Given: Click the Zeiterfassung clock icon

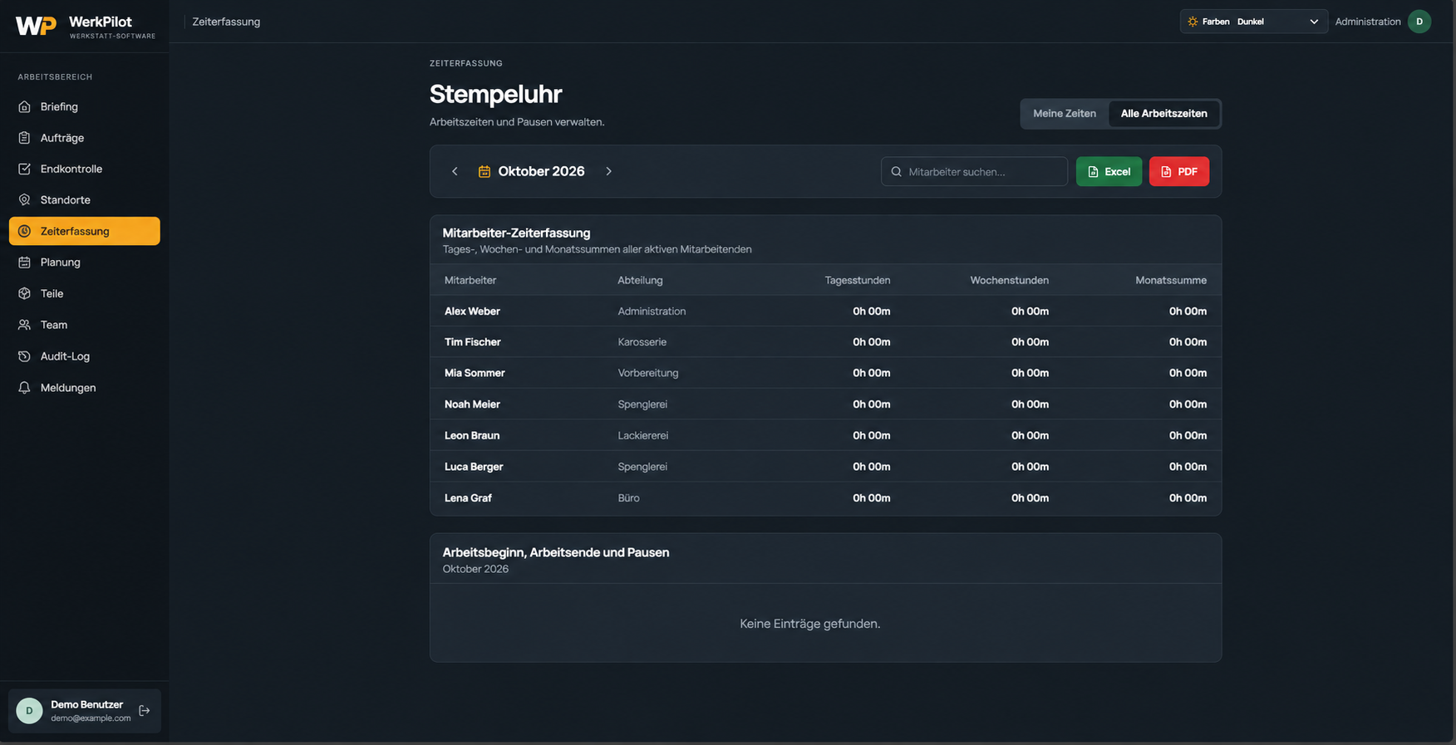Looking at the screenshot, I should pos(24,231).
